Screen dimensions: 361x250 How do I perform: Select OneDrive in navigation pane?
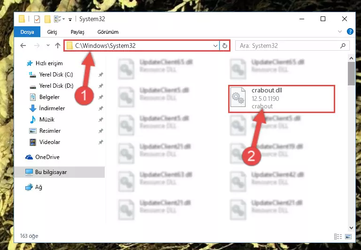[47, 157]
